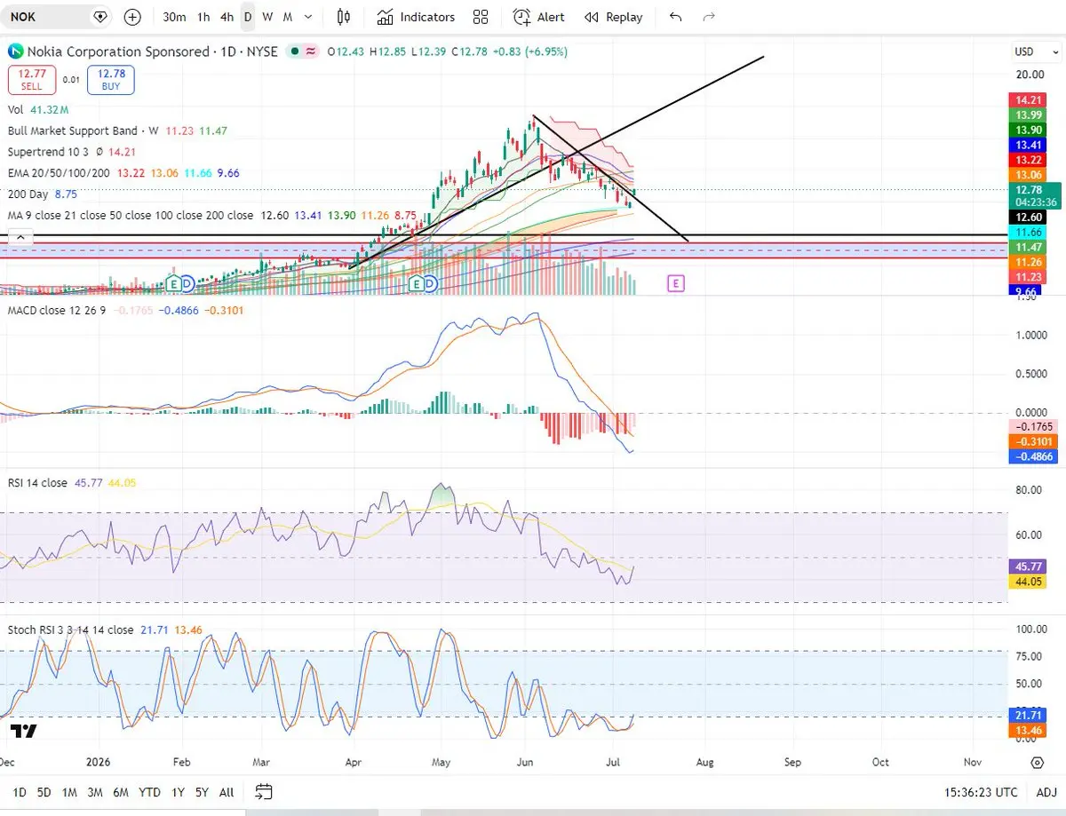Viewport: 1066px width, 816px height.
Task: Redo the chart action
Action: click(709, 17)
